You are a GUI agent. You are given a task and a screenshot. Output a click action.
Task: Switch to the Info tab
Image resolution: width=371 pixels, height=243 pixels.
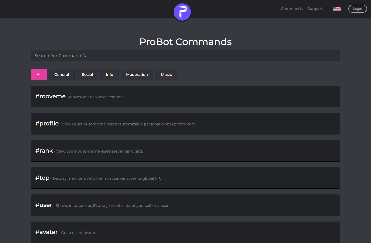click(110, 75)
